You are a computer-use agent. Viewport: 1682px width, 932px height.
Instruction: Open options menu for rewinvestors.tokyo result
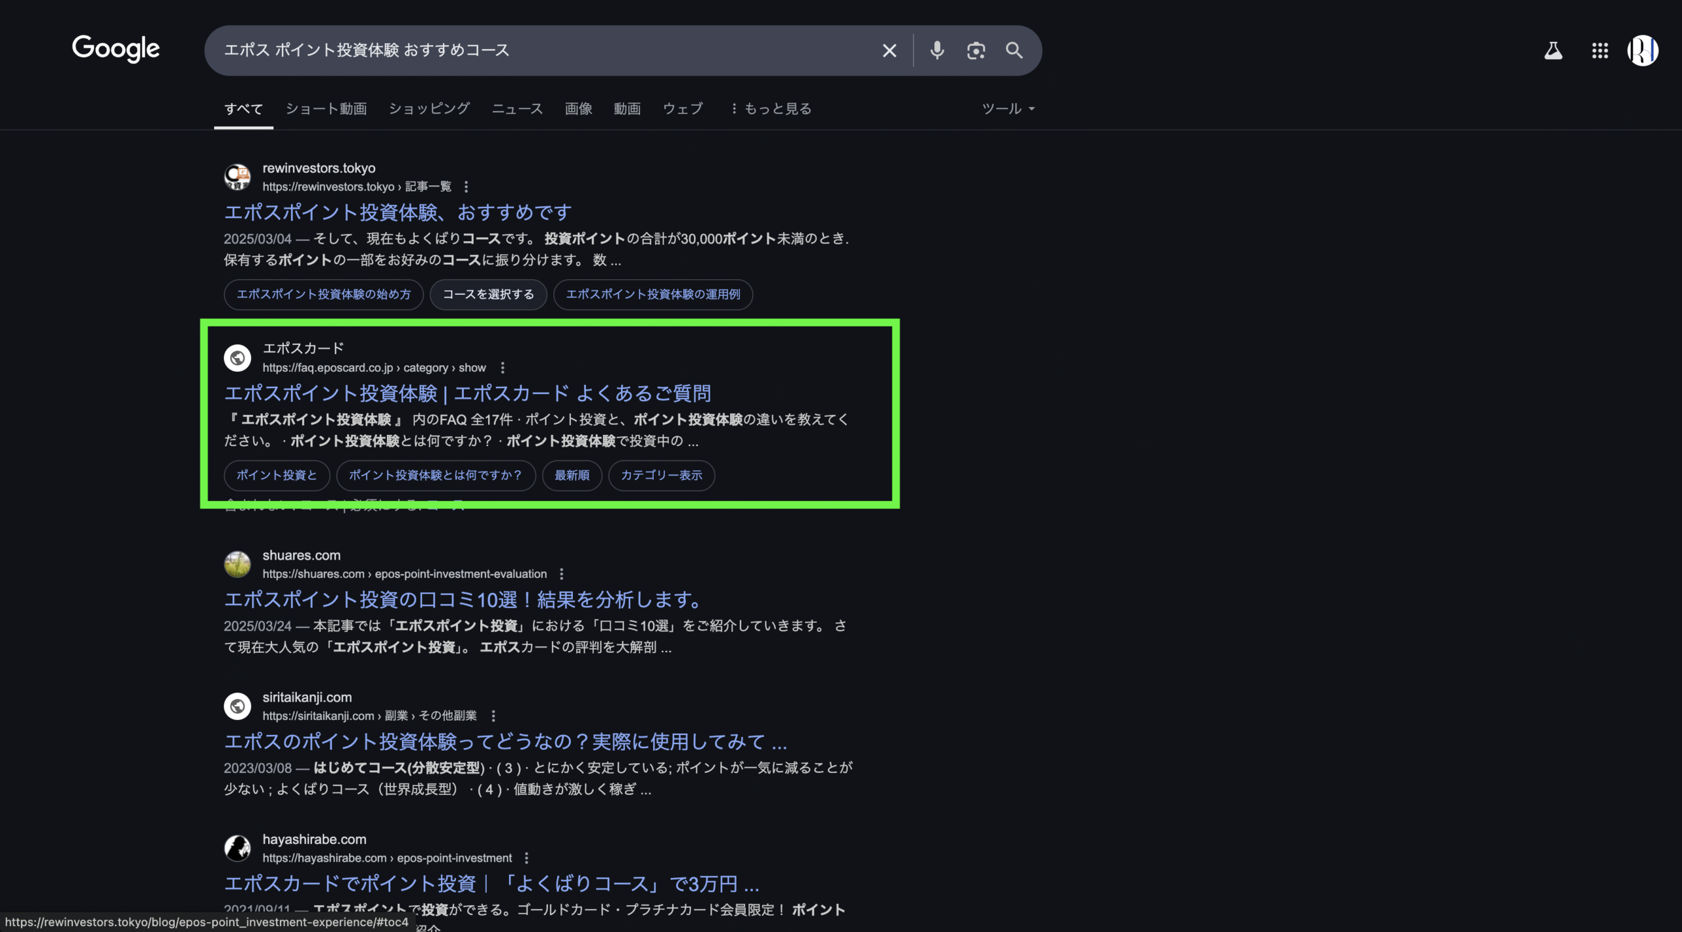(x=466, y=187)
